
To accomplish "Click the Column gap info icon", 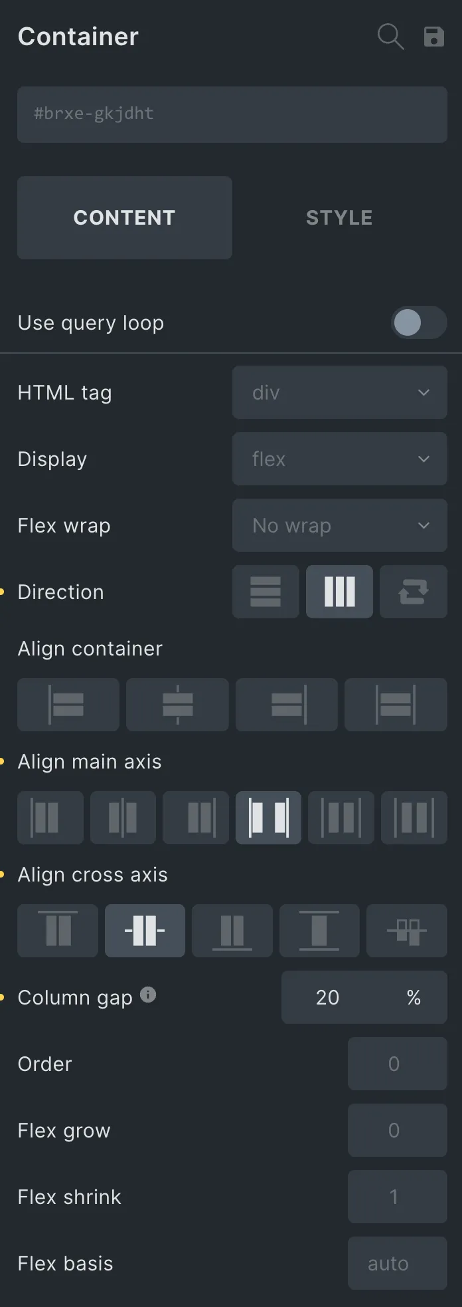I will tap(149, 995).
